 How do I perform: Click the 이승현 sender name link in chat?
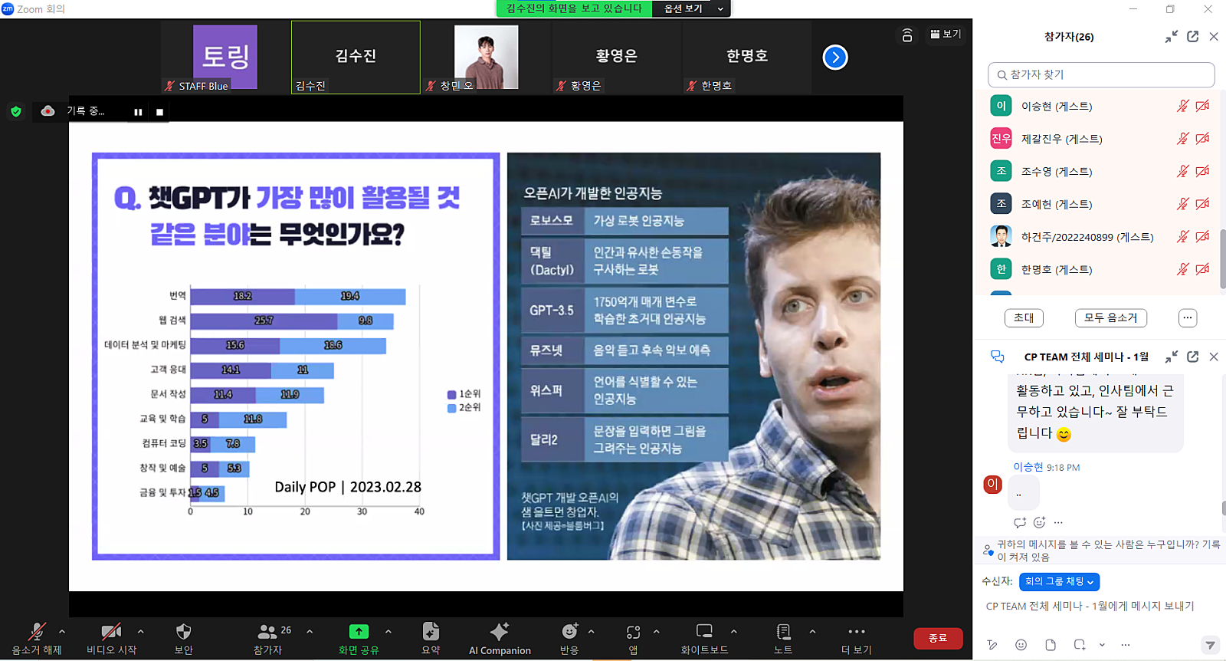point(1028,467)
